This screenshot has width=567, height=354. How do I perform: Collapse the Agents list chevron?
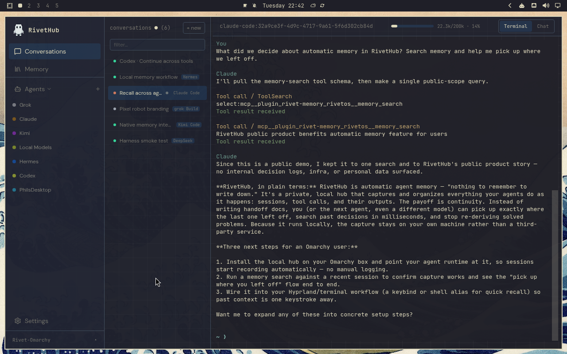pyautogui.click(x=49, y=89)
